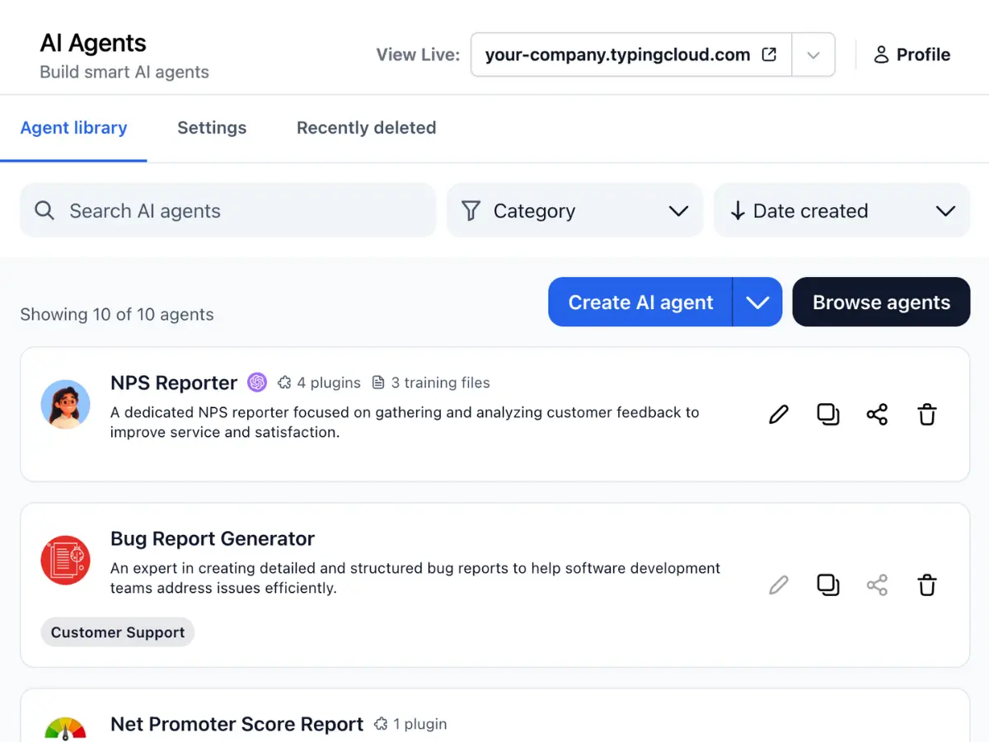
Task: Edit the Bug Report Generator agent
Action: coord(779,585)
